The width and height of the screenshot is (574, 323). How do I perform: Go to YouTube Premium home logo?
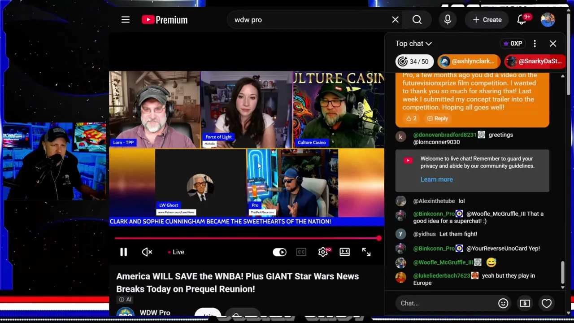click(165, 20)
